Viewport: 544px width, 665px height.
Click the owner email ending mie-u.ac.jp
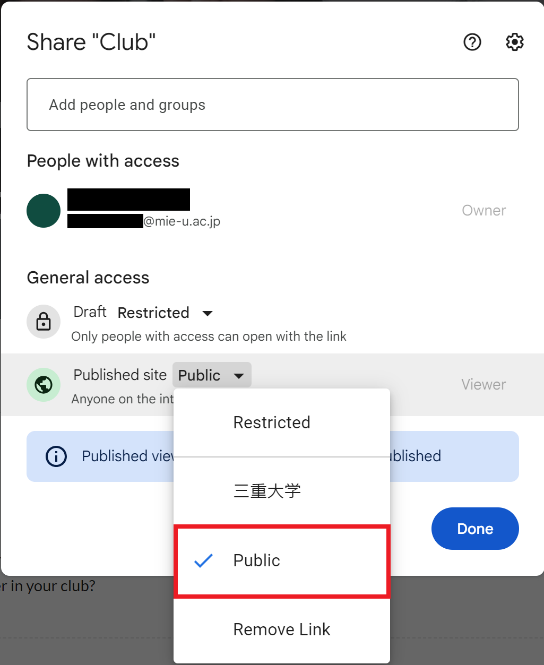tap(144, 221)
